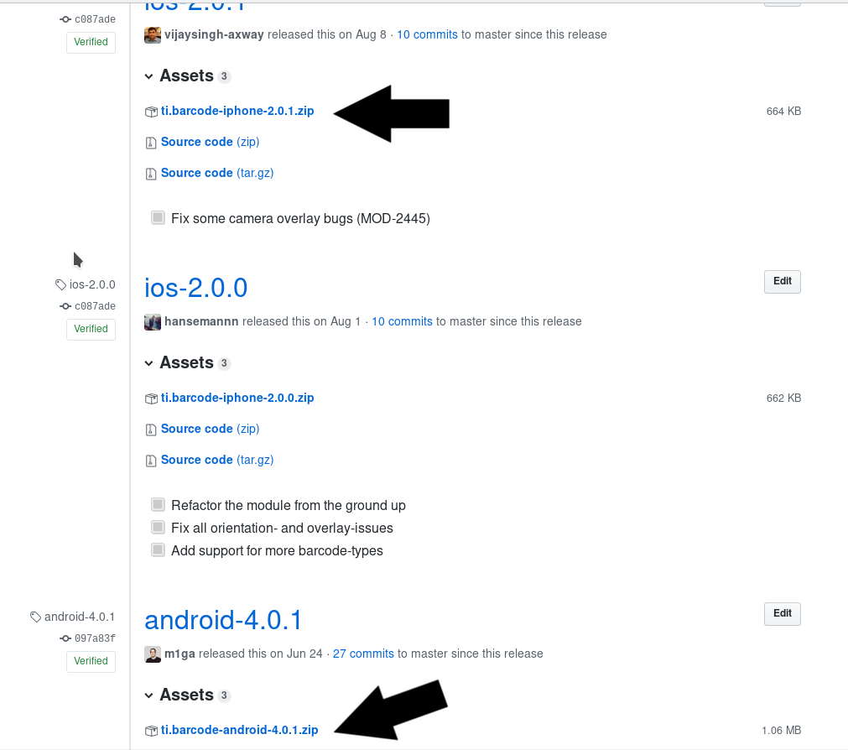Click the zip file icon under ios-2.0.1 assets
The image size is (848, 750).
click(x=151, y=143)
